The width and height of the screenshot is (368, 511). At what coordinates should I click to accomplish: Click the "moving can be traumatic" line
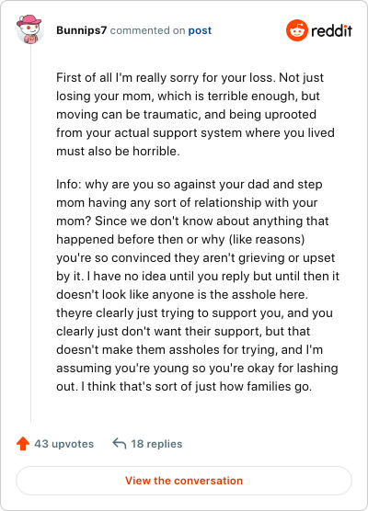tap(186, 114)
